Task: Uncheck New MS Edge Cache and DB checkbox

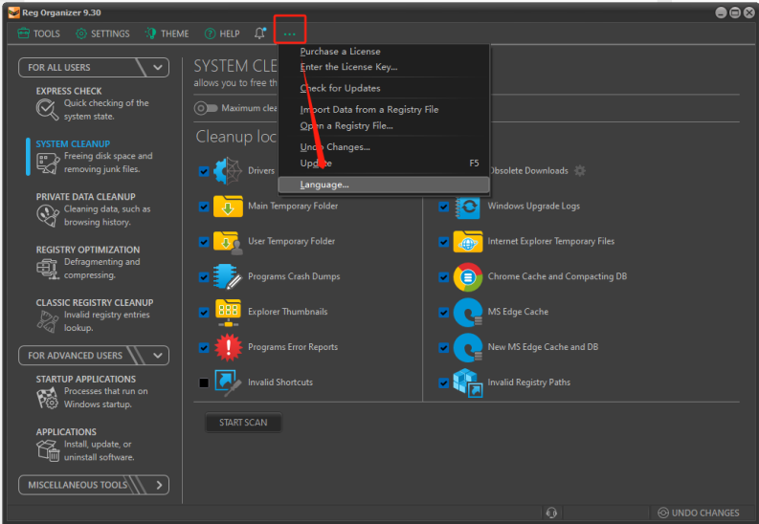Action: tap(443, 347)
